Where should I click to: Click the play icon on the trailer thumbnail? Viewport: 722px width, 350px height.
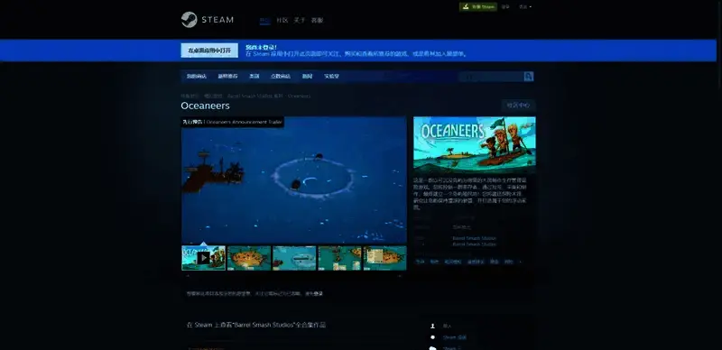204,258
